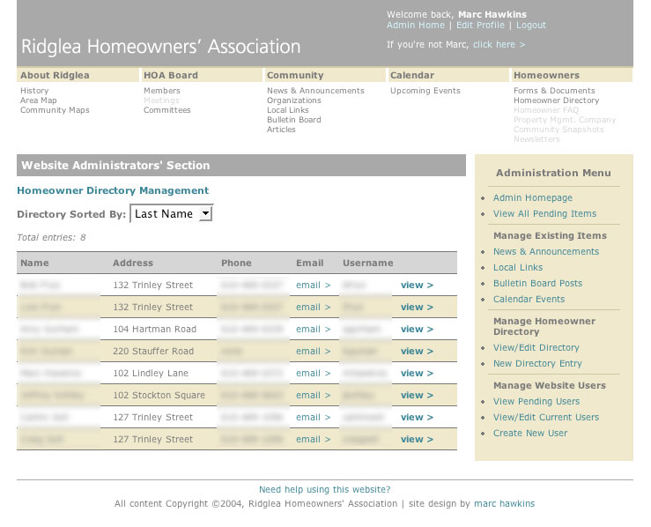Click the Admin Home link in header
Image resolution: width=651 pixels, height=527 pixels.
point(416,26)
